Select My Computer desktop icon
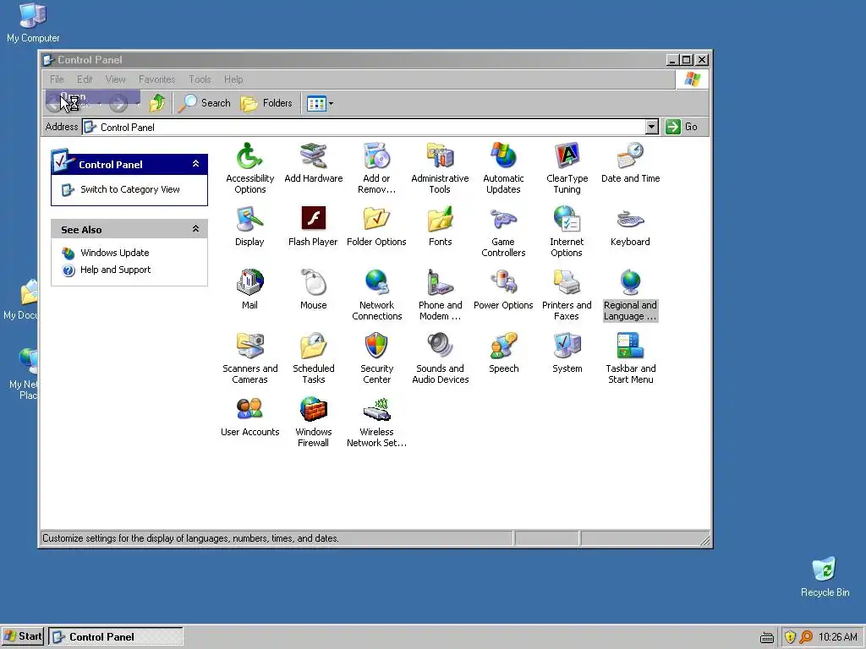 [33, 23]
